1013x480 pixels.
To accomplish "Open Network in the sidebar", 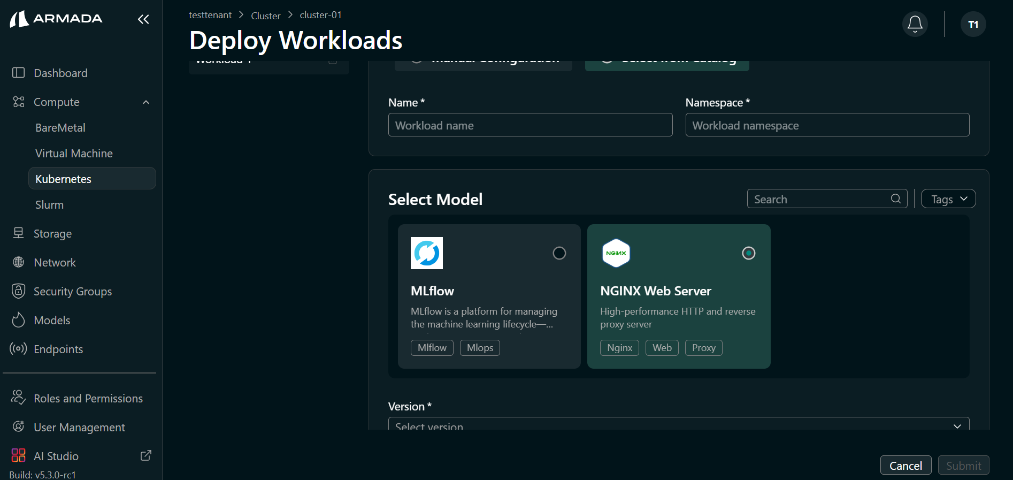I will (55, 262).
